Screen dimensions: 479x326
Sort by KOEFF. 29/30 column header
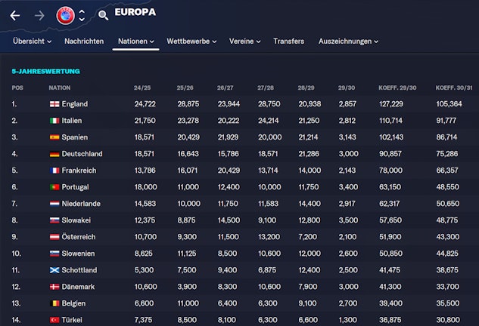click(397, 88)
